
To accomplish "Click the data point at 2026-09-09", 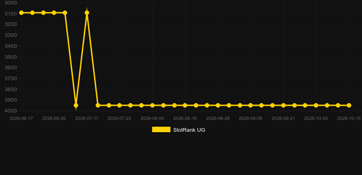I will coord(251,105).
